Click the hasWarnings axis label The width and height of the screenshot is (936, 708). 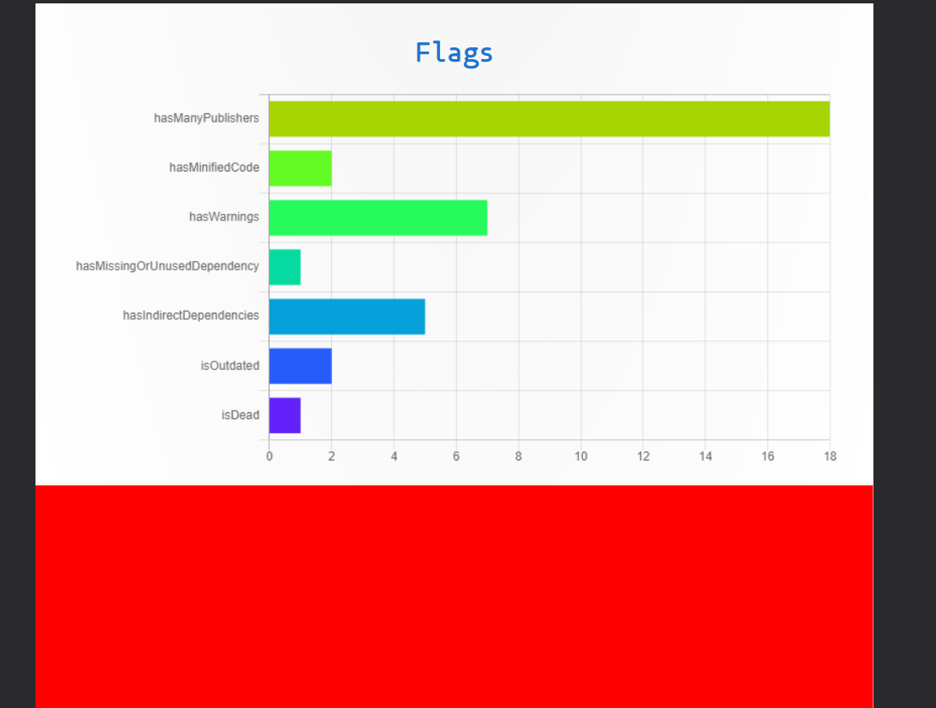tap(224, 216)
